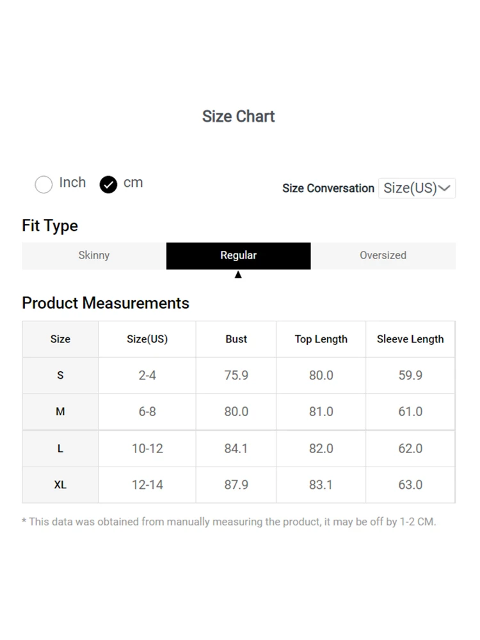
Task: Click the M size row header
Action: tap(60, 412)
